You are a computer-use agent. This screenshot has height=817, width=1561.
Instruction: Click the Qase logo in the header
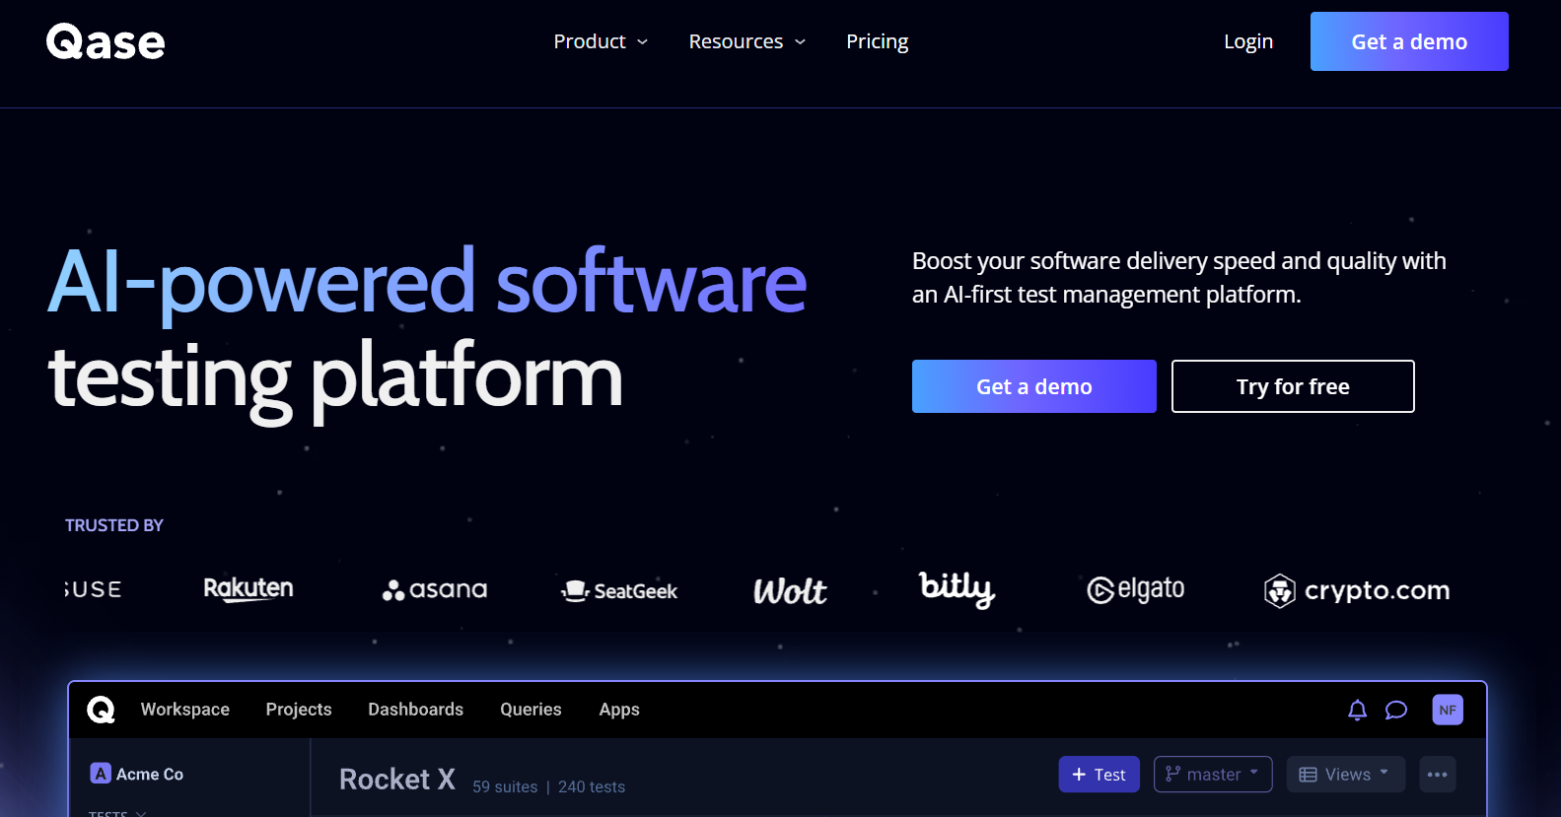pos(106,41)
